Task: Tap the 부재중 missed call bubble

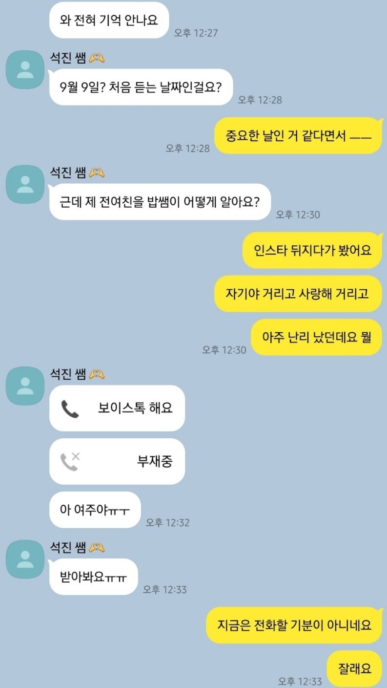Action: point(117,461)
